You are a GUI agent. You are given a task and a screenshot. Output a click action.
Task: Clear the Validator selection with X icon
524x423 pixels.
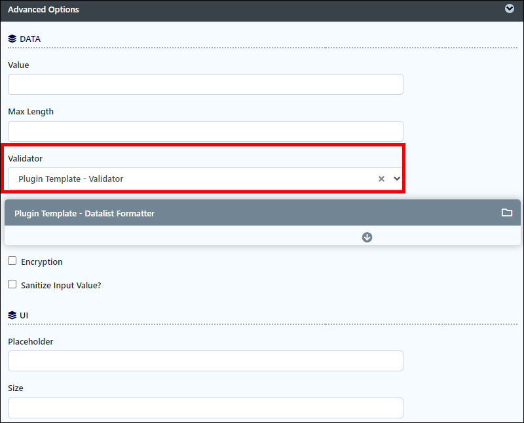coord(381,178)
